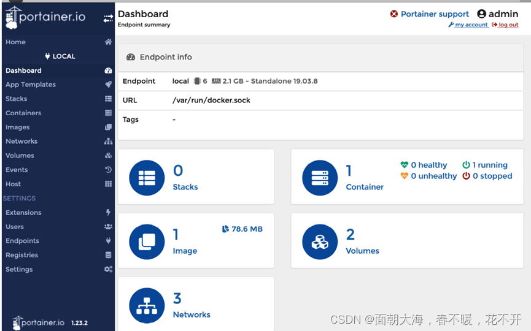This screenshot has width=531, height=331.
Task: Click the Container tile server icon
Action: tap(320, 178)
